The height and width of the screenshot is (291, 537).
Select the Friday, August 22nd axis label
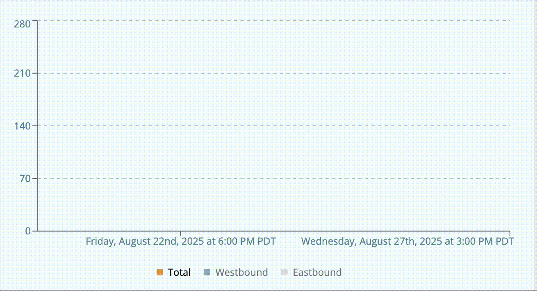(181, 241)
